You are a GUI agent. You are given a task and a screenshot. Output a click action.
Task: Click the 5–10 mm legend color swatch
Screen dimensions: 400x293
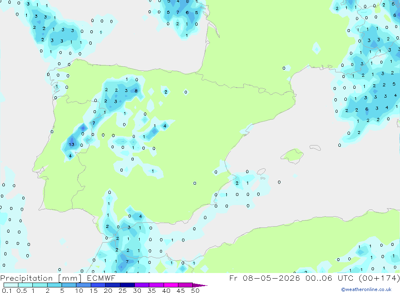click(69, 285)
